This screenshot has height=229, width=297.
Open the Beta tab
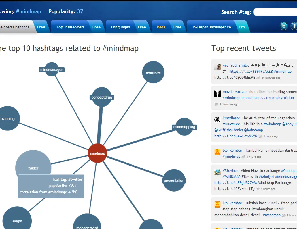click(161, 27)
